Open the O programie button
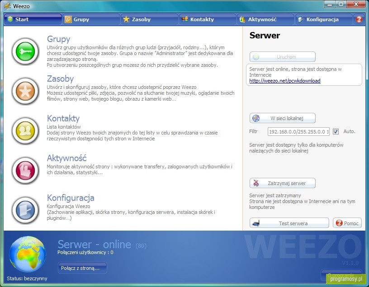This screenshot has width=369, height=287. point(341,275)
